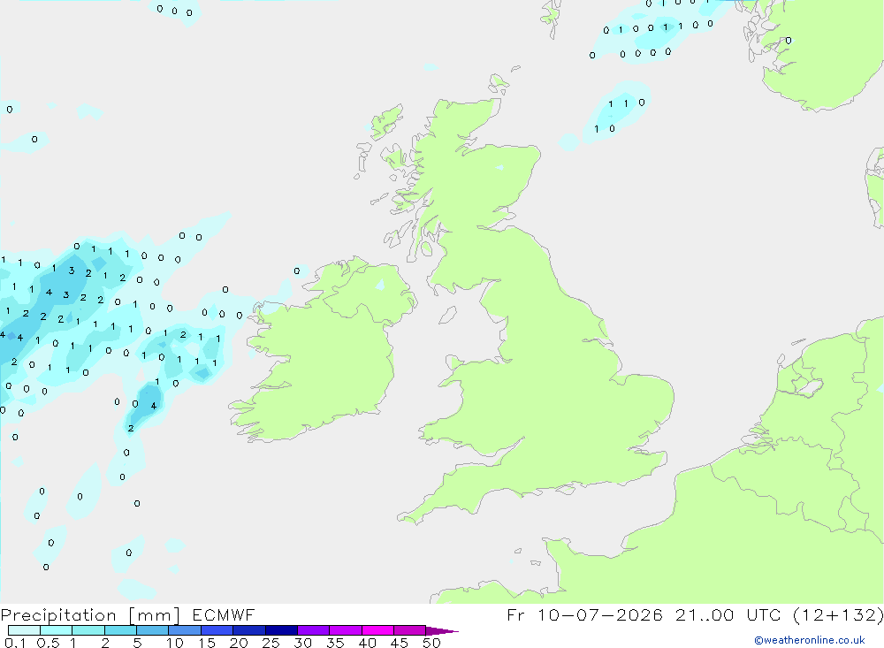Click the Isle of Man on the map
The height and width of the screenshot is (648, 884).
click(447, 315)
